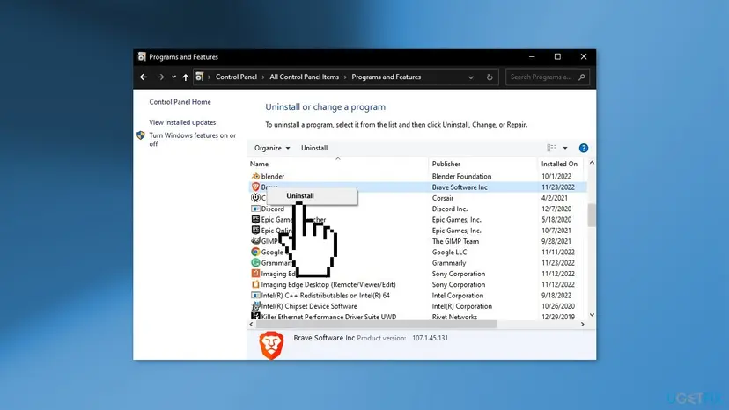Go back using the Back arrow
The image size is (729, 410).
pos(144,77)
